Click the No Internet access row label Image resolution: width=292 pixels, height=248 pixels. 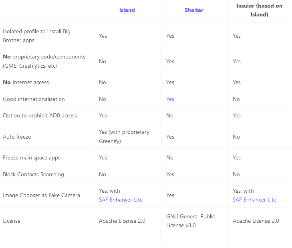point(26,82)
